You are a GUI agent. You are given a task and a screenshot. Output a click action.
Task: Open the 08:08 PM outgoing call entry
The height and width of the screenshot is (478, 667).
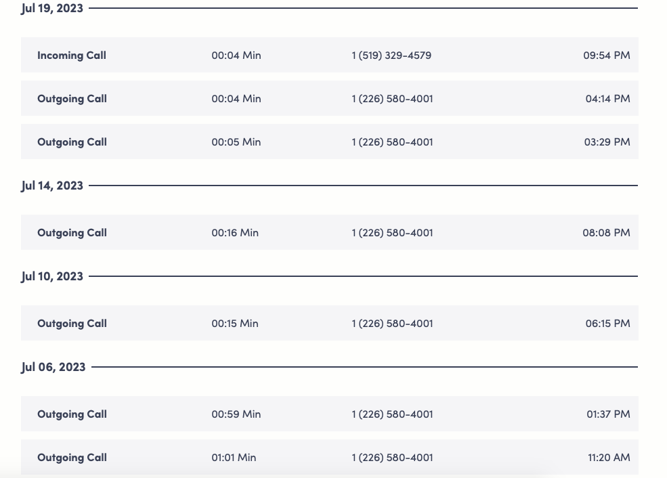tap(329, 232)
